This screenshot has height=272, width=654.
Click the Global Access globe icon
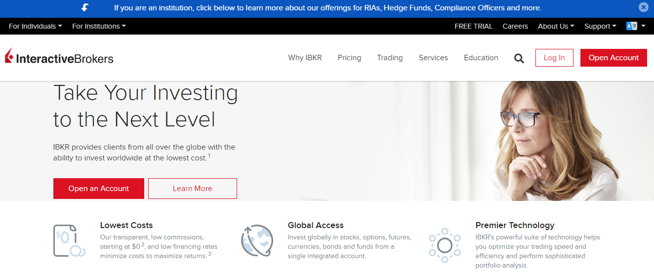click(257, 240)
